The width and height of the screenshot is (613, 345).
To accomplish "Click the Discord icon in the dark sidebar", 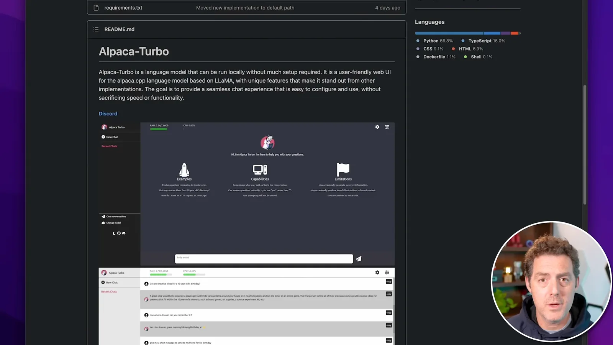I will point(124,233).
